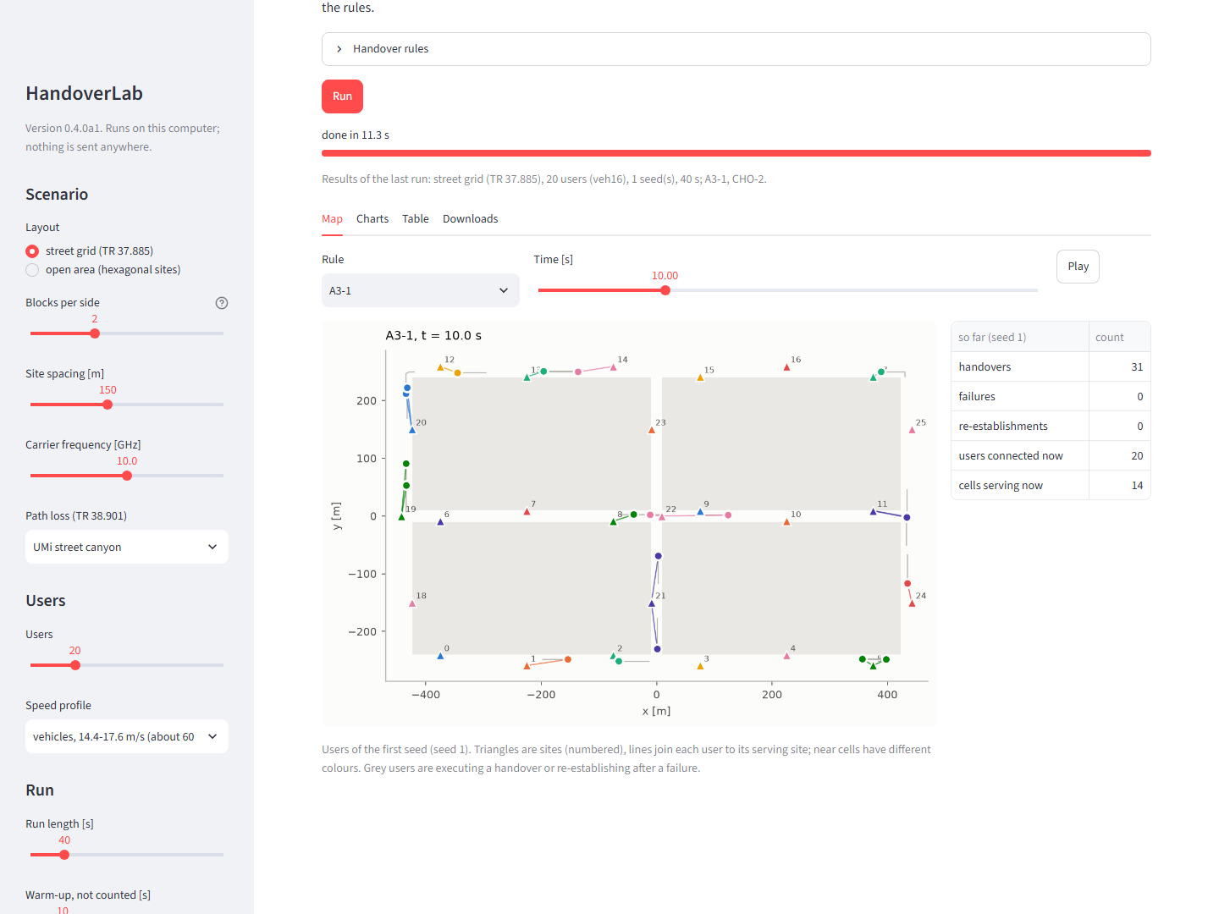The image size is (1219, 914).
Task: Open the help tooltip for Blocks per side
Action: (x=222, y=303)
